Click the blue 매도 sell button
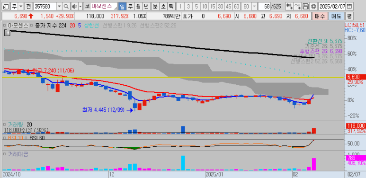Image resolution: width=366 pixels, height=178 pixels. tap(336, 16)
